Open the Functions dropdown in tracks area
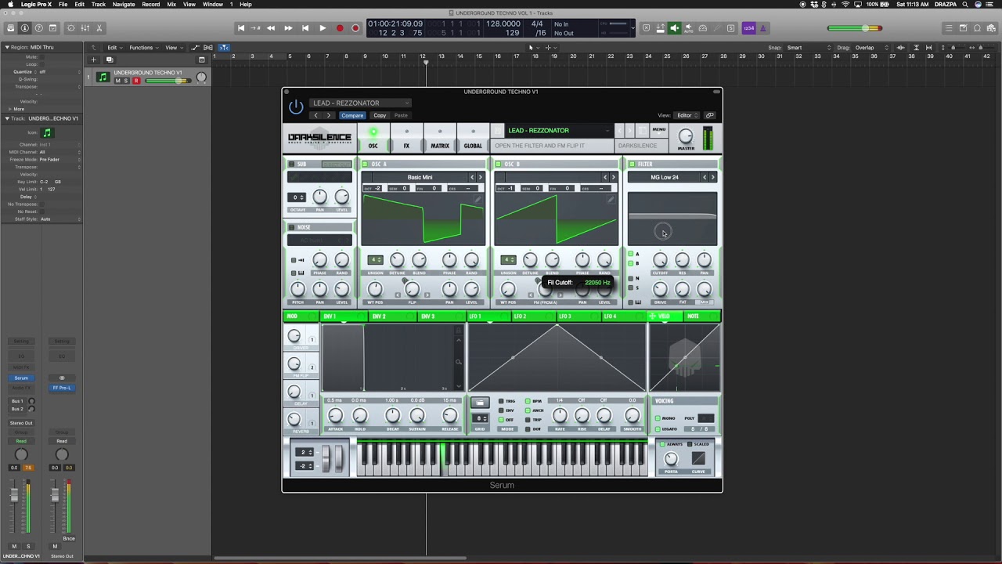 142,48
